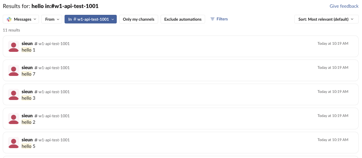Toggle Exclude automations filter
The image size is (362, 158).
pos(183,19)
